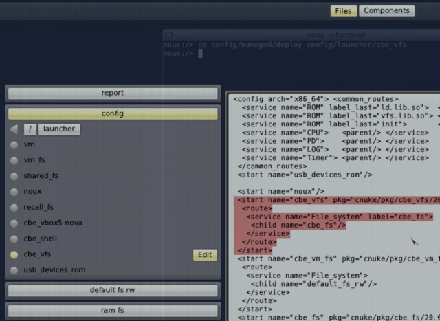The width and height of the screenshot is (440, 321).
Task: Click the noux terminal window icon
Action: tap(168, 35)
